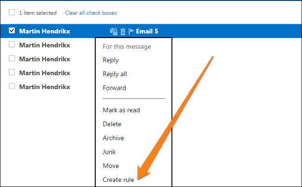Click the 'Clear all check boxes' link
This screenshot has width=302, height=187.
[91, 13]
